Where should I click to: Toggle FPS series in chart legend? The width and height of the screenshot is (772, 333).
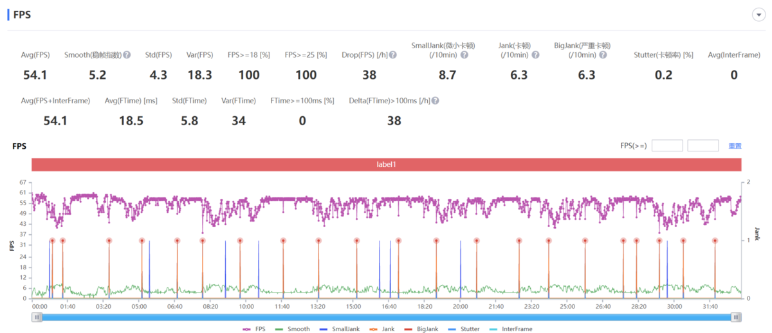(255, 329)
